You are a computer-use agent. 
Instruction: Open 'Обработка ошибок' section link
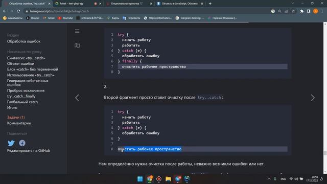tap(24, 41)
